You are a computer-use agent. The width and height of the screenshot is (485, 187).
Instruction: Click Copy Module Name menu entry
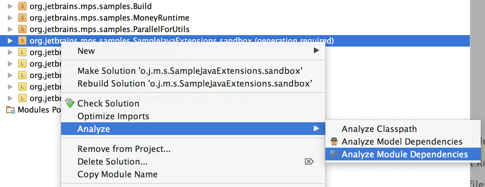(x=117, y=174)
